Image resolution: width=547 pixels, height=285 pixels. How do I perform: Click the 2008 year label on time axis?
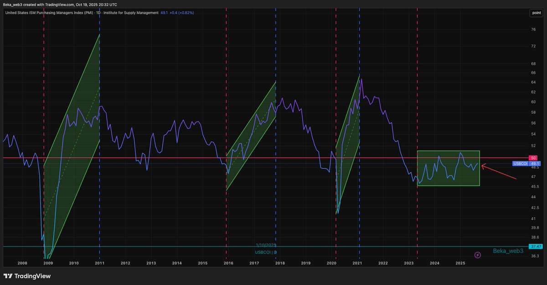point(22,263)
